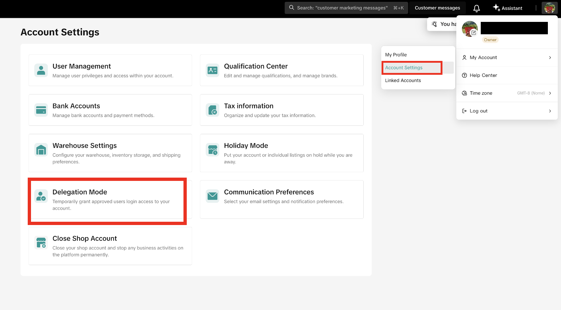561x310 pixels.
Task: Choose Account Settings in submenu
Action: (404, 67)
